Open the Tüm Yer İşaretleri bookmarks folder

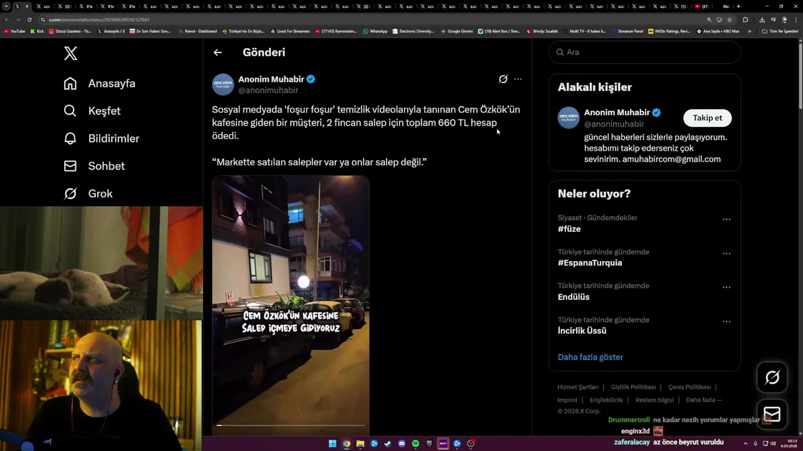click(780, 31)
